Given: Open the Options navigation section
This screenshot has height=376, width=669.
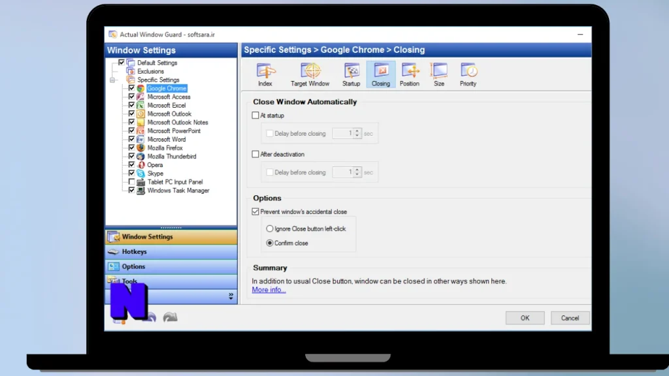Looking at the screenshot, I should coord(171,266).
